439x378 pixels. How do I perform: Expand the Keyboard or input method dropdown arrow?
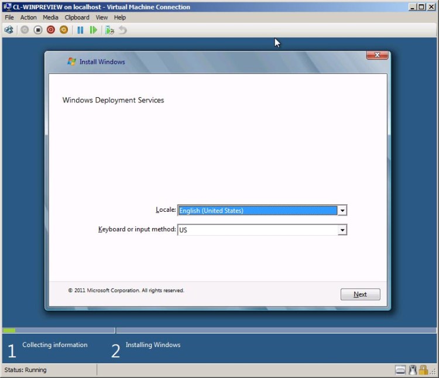342,230
